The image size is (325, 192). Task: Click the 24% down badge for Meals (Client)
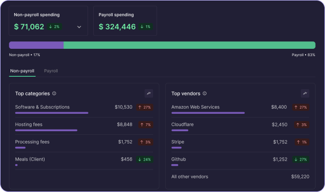(145, 159)
